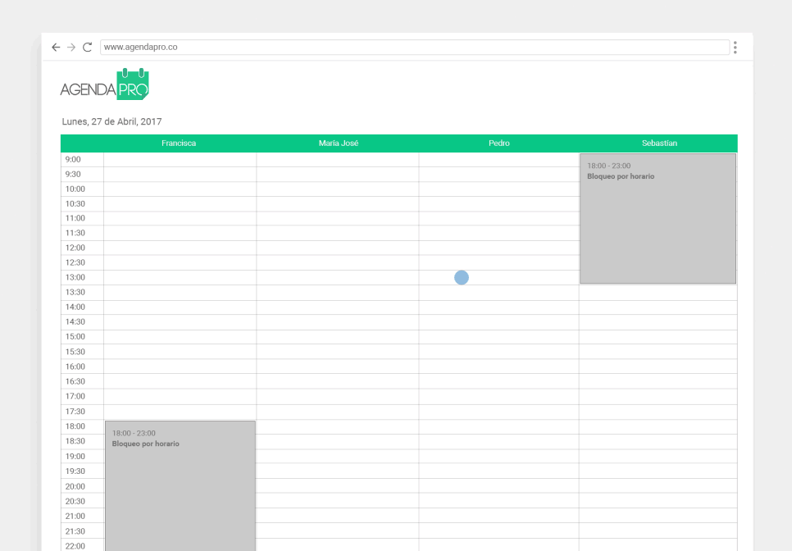Click the 18:00 time label
The height and width of the screenshot is (551, 792).
(75, 426)
